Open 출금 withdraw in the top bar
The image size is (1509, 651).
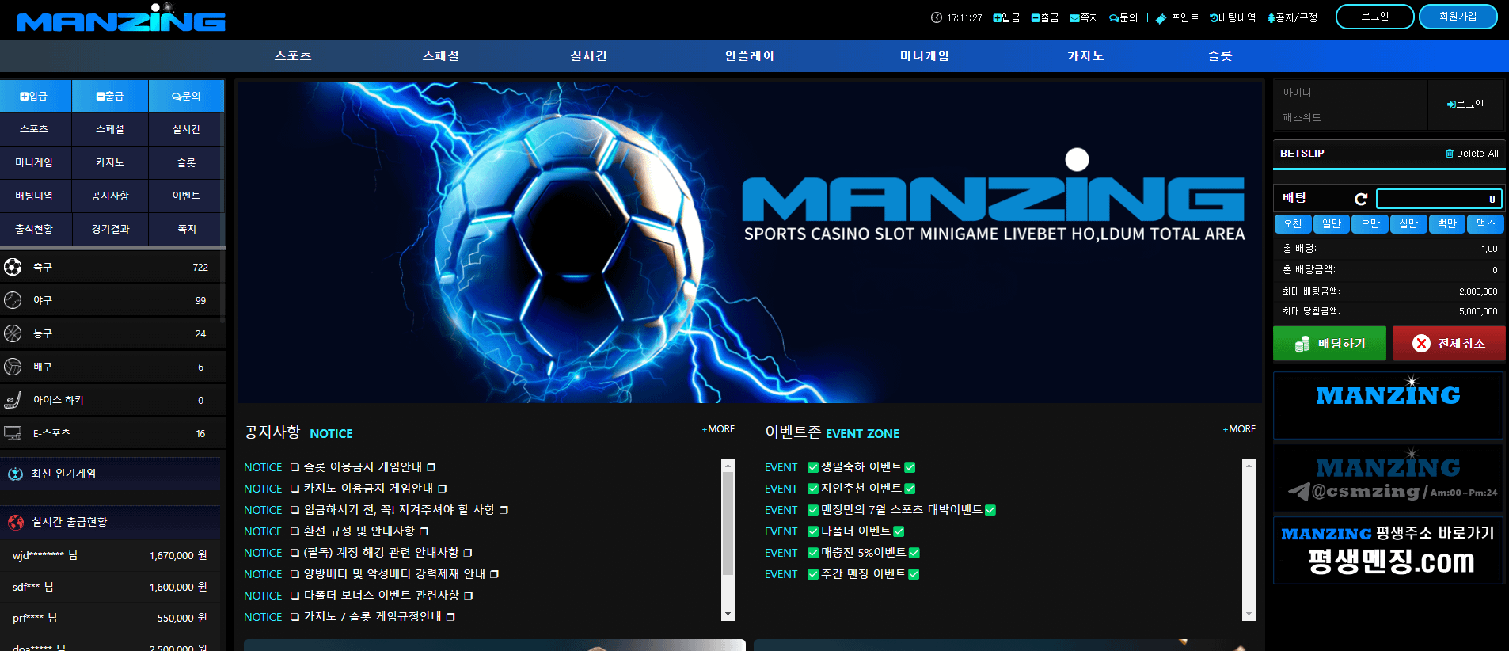1045,17
